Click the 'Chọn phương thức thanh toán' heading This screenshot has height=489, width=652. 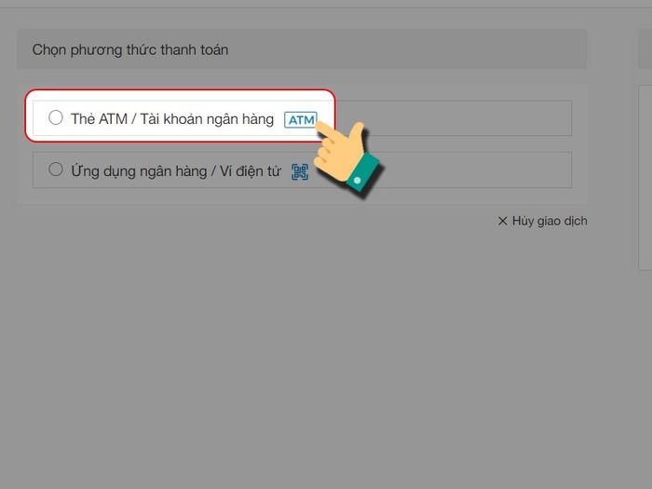[x=130, y=50]
